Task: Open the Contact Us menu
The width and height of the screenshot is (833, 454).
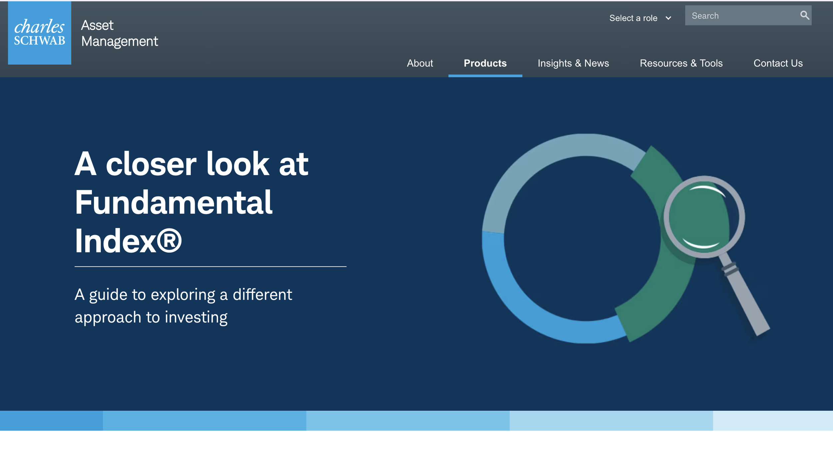Action: [778, 63]
